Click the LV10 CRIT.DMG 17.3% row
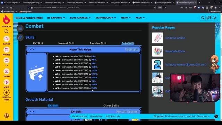The height and width of the screenshot is (125, 222). point(76,88)
